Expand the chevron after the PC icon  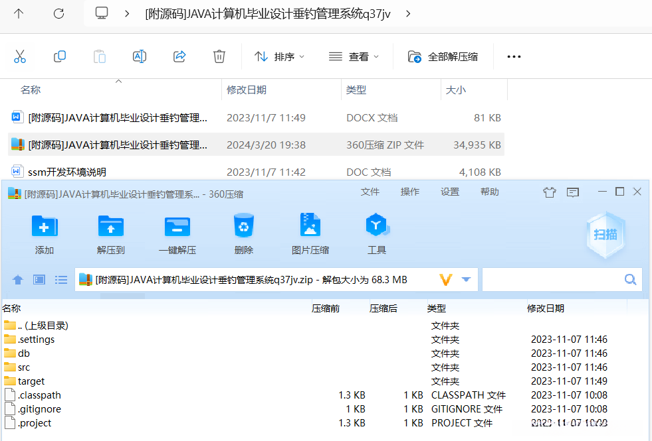tap(127, 14)
